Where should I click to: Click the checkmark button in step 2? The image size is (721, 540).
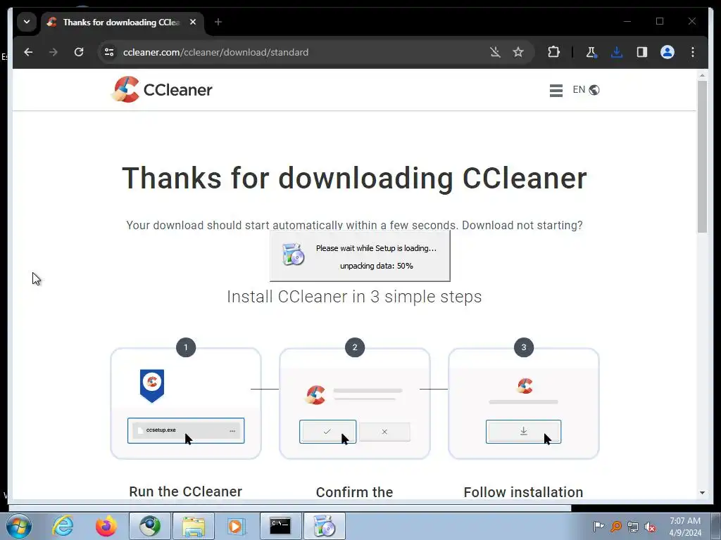tap(327, 432)
